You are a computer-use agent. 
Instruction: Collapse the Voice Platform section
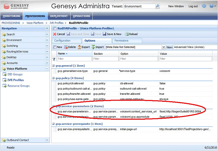47,69
